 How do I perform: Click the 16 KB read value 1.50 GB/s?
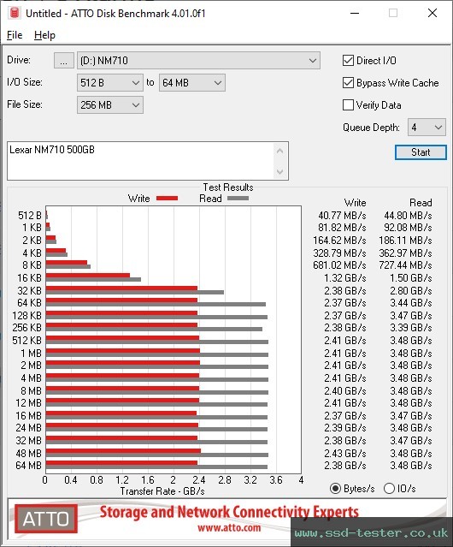click(x=411, y=278)
